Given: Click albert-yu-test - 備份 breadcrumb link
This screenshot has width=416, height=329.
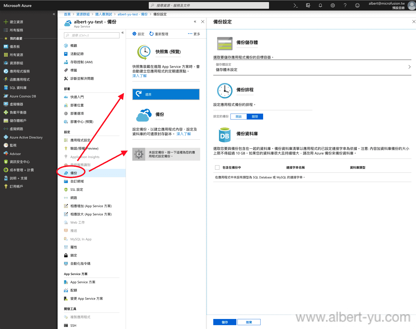Looking at the screenshot, I should [x=133, y=14].
